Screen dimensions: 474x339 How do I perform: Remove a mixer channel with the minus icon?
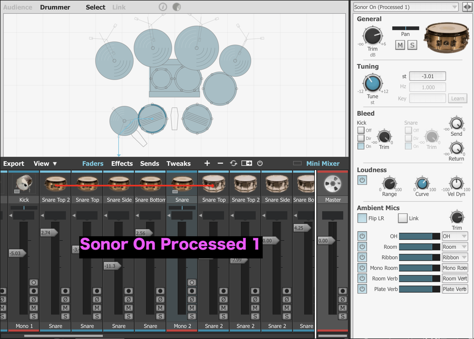(x=220, y=164)
